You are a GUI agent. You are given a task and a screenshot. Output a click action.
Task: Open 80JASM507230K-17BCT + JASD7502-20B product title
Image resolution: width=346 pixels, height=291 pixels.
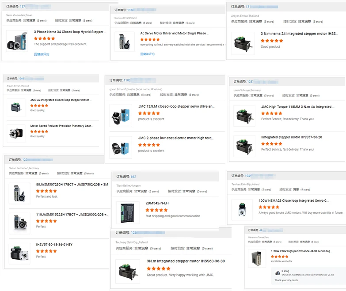click(72, 184)
